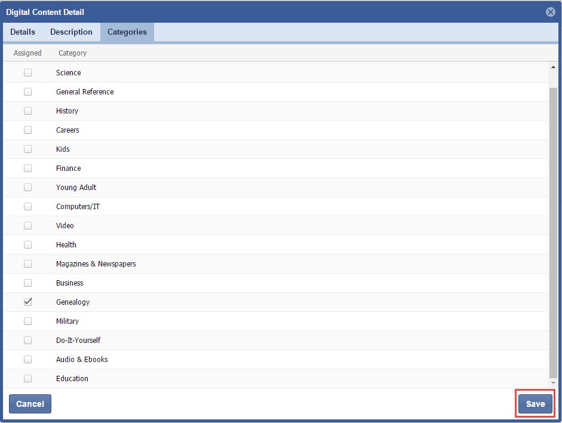Check the Magazines & Newspapers box
562x423 pixels.
pyautogui.click(x=27, y=264)
